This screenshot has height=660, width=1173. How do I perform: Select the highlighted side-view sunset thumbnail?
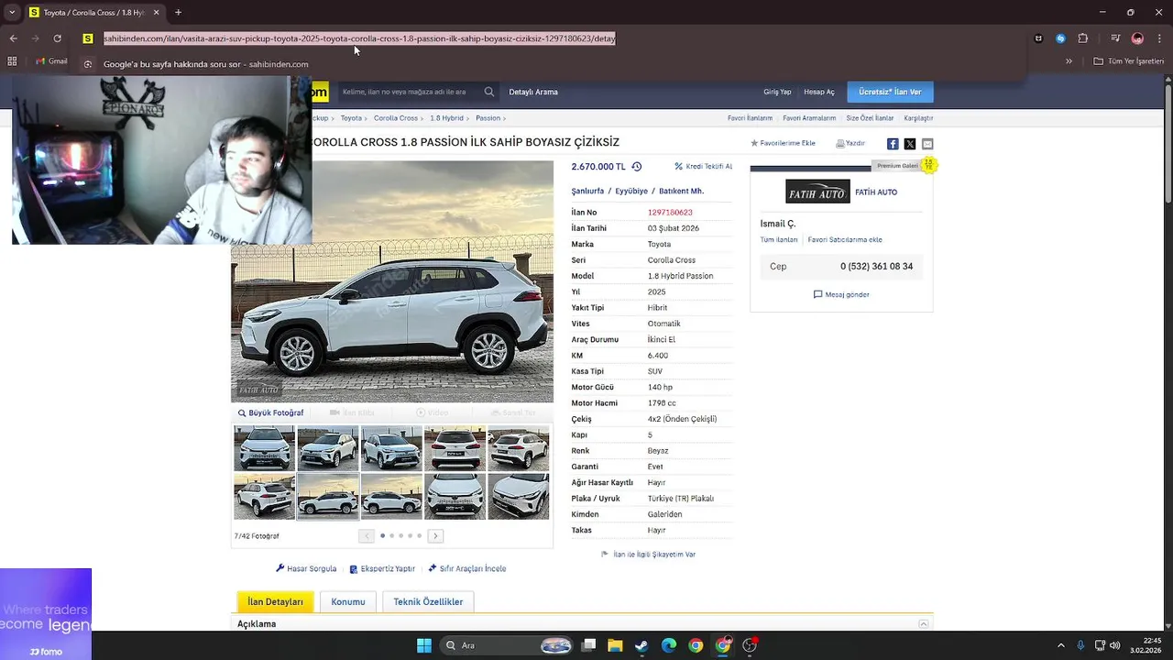coord(328,496)
